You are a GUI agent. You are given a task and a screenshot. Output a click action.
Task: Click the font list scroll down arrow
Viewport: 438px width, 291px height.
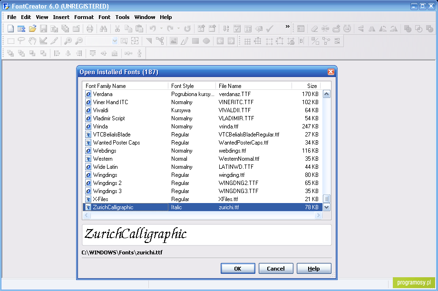(x=327, y=207)
